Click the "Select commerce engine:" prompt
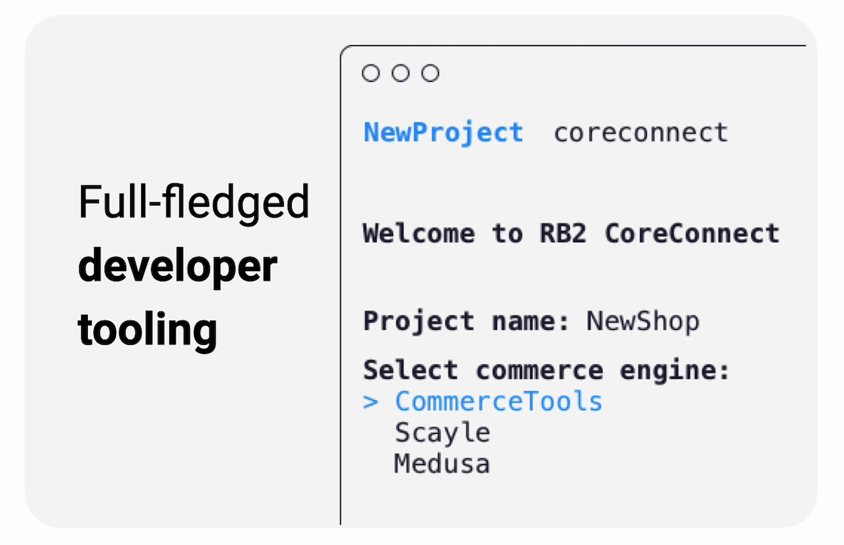The width and height of the screenshot is (844, 545). pos(546,370)
